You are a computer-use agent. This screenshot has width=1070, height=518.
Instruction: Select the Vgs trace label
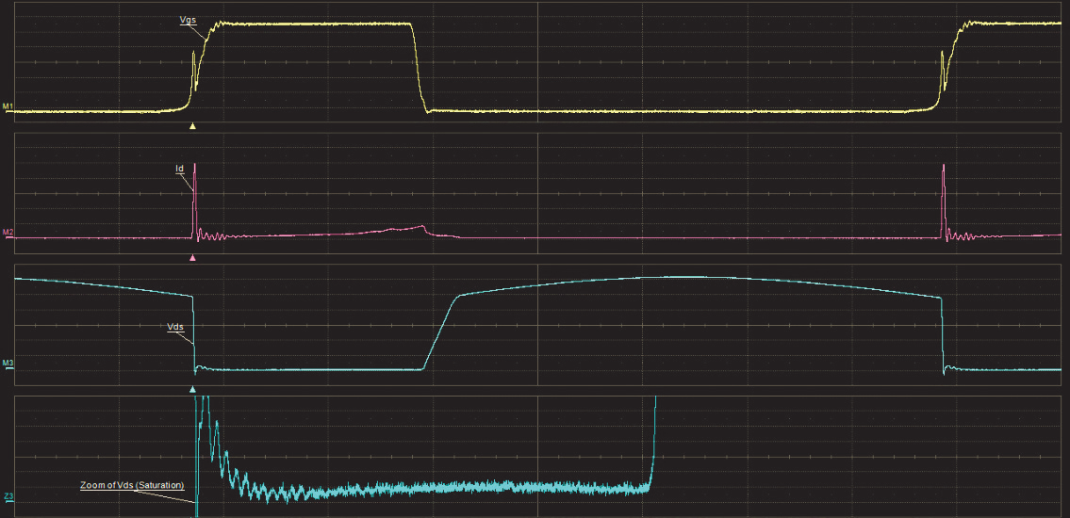[x=188, y=20]
